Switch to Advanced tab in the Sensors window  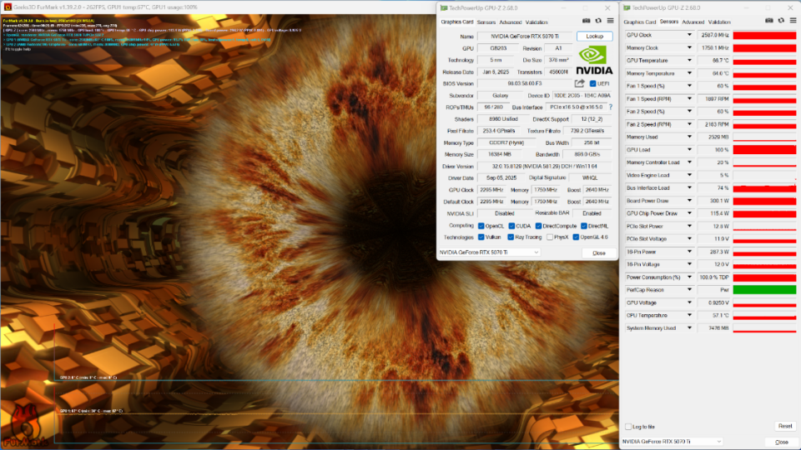[x=693, y=22]
